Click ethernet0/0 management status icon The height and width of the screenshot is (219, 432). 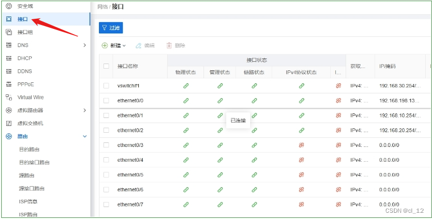220,100
